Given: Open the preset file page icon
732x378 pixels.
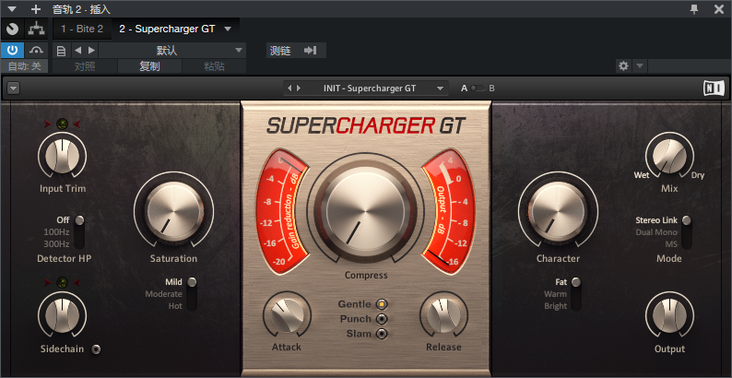Looking at the screenshot, I should (x=61, y=51).
